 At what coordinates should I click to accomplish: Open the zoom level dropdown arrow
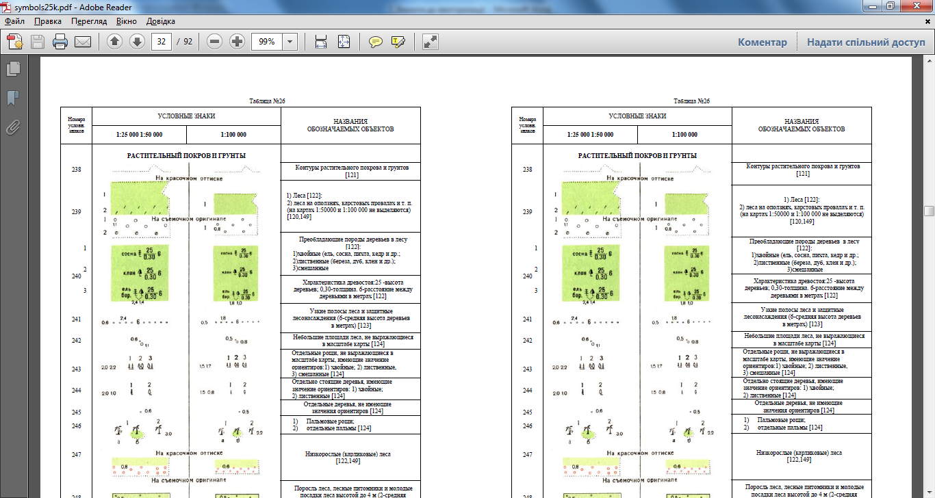(x=290, y=42)
